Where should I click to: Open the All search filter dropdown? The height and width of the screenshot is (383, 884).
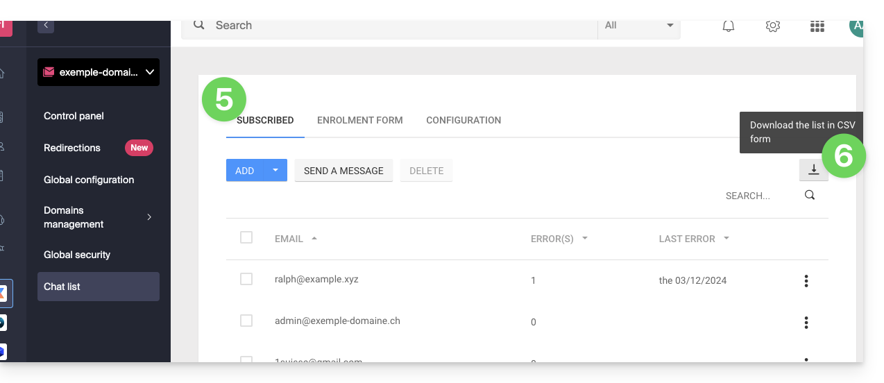(639, 25)
